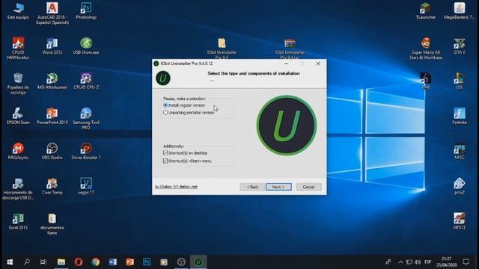Open Excel 2013 desktop shortcut
This screenshot has height=269, width=479.
[18, 221]
